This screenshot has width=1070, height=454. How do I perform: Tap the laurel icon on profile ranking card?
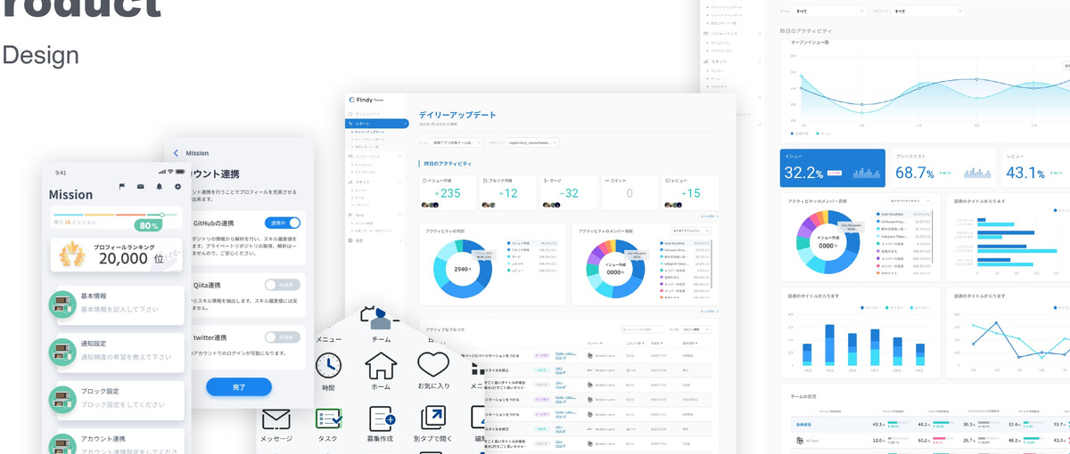pyautogui.click(x=71, y=255)
